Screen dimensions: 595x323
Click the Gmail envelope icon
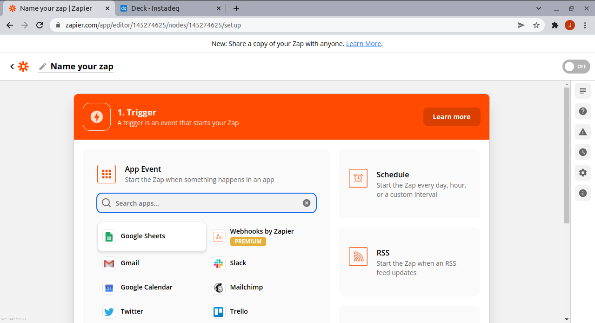pos(109,263)
